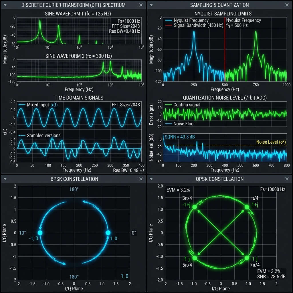The height and width of the screenshot is (293, 293).
Task: Click the blue spectral peak at 250 Hz
Action: (x=194, y=32)
